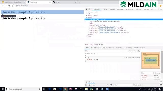163x91 pixels.
Task: Expand the computed display property
Action: click(x=141, y=76)
